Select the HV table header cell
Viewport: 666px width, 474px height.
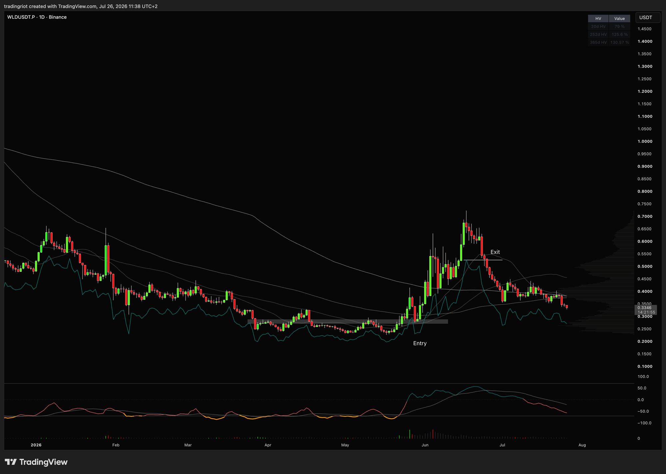tap(598, 19)
